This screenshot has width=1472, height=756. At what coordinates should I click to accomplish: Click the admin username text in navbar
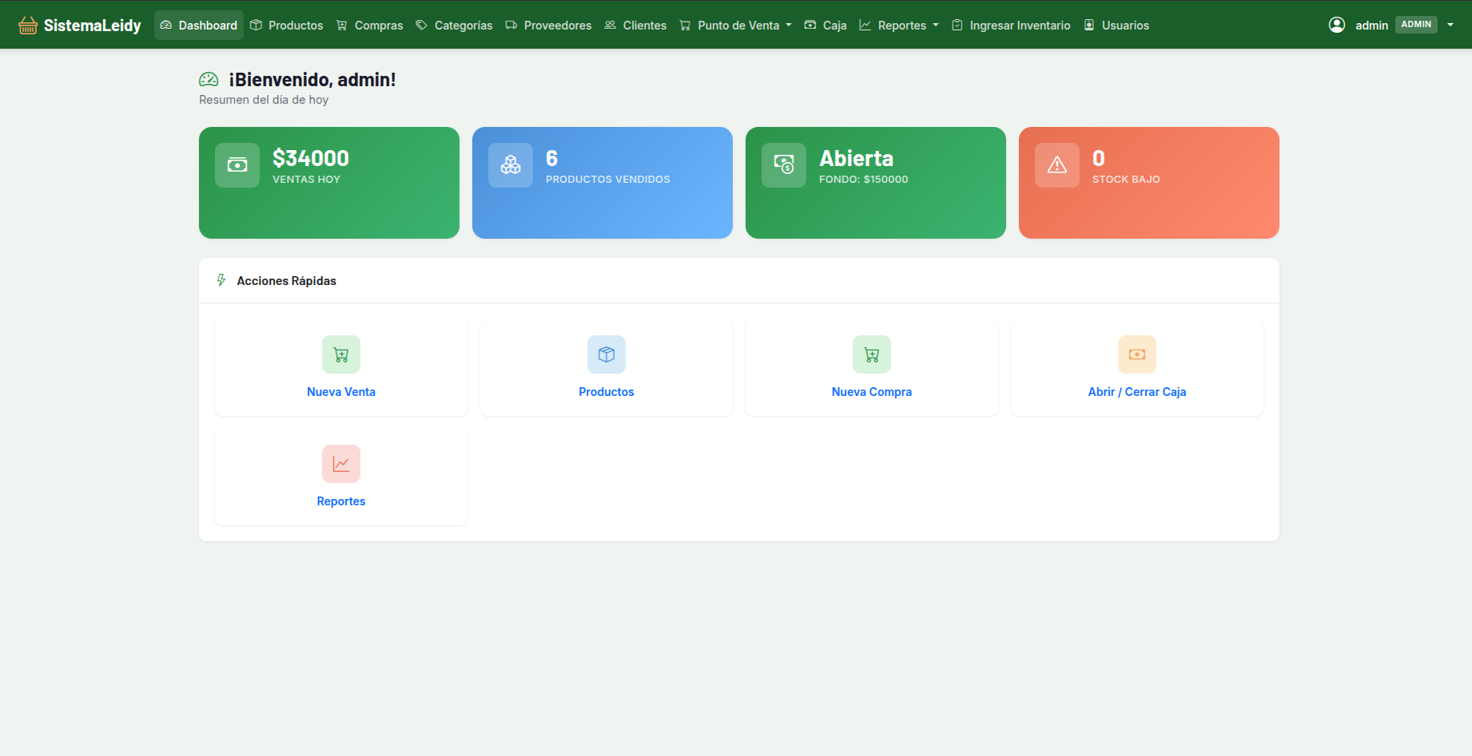[1371, 26]
